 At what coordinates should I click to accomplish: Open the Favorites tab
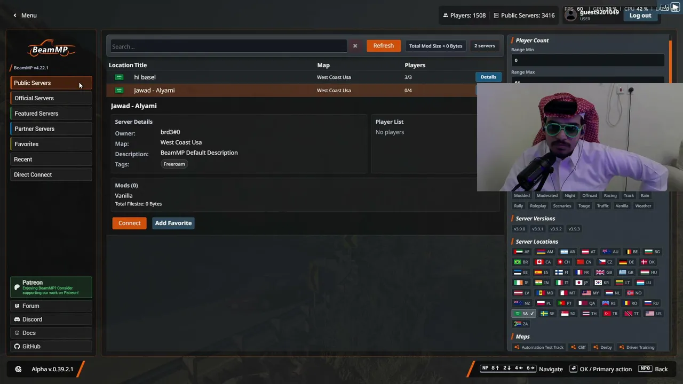(x=51, y=144)
